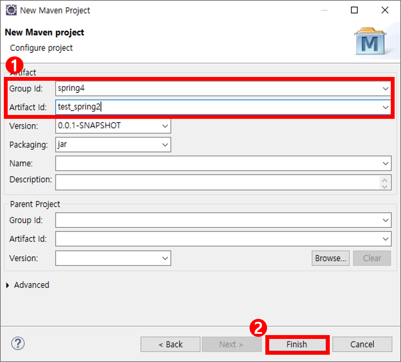
Task: Open Parent Project Artifact Id dropdown arrow
Action: point(385,239)
